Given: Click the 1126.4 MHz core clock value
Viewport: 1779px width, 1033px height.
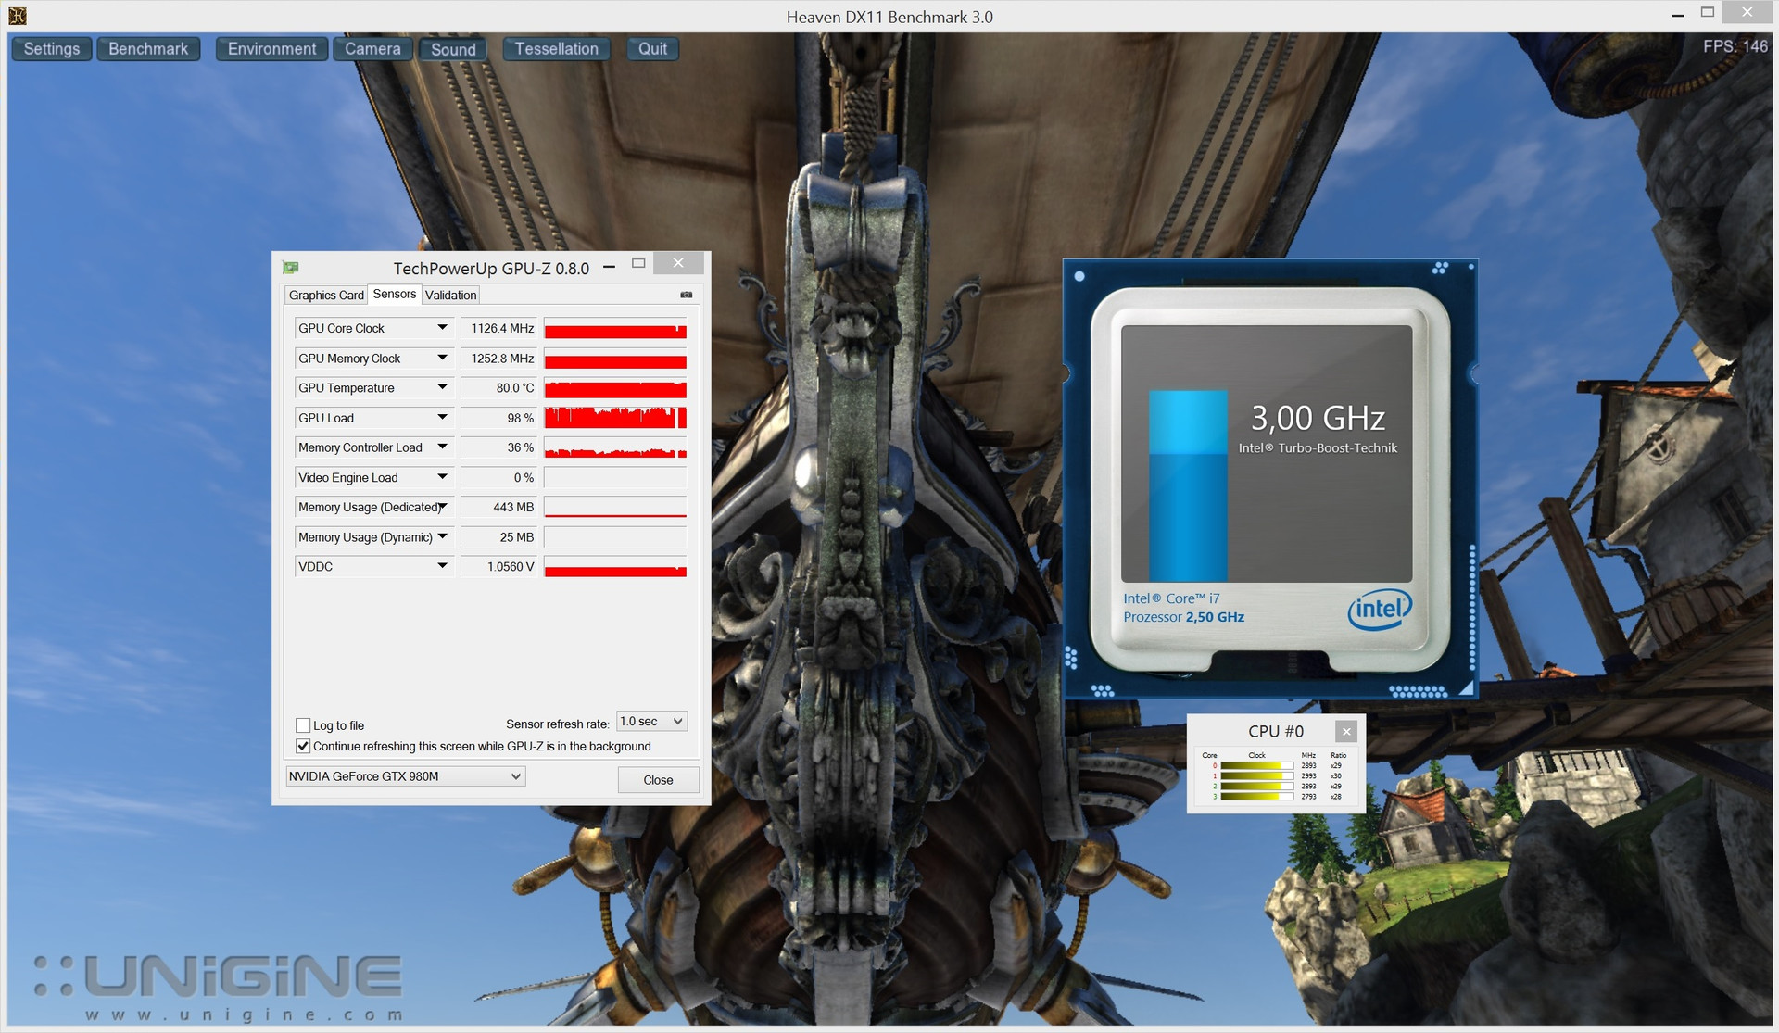Looking at the screenshot, I should [x=498, y=328].
